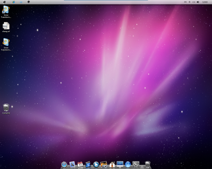Screen dimensions: 212x169
Task: Click the 12:03 clock
Action: (205, 2)
